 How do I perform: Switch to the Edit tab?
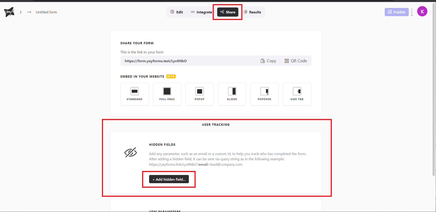(x=177, y=12)
